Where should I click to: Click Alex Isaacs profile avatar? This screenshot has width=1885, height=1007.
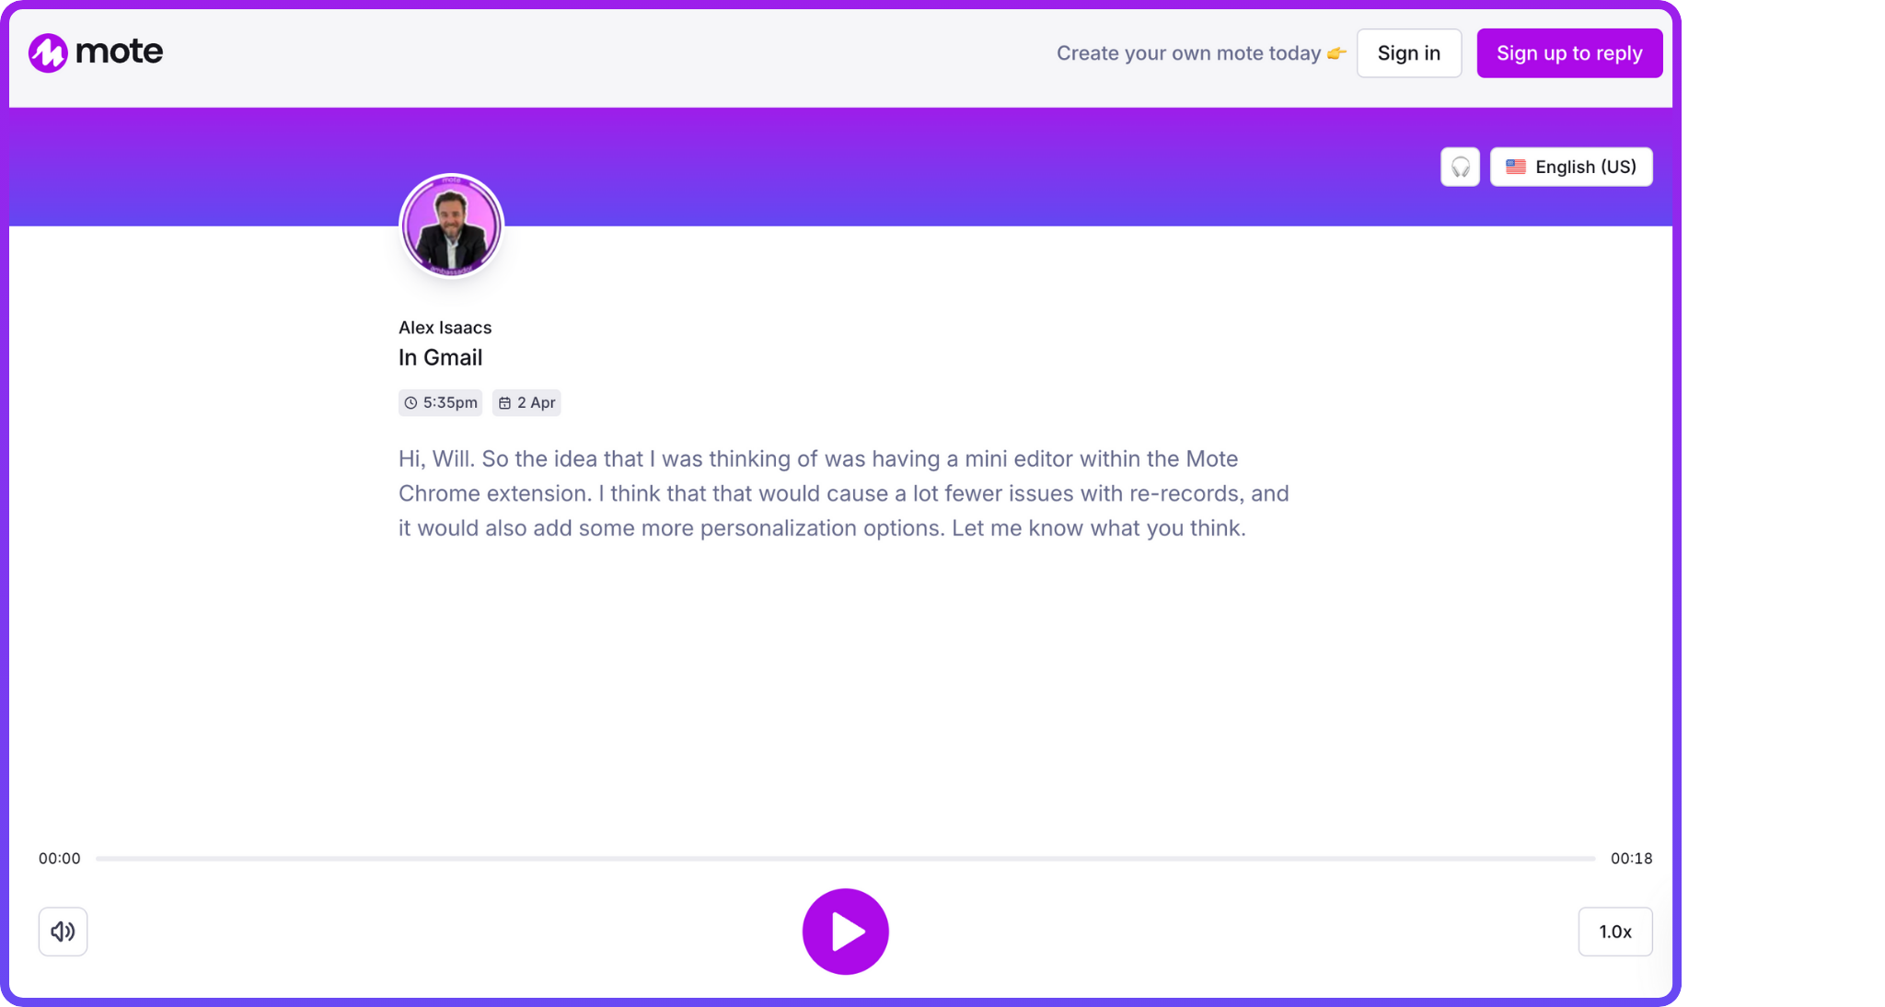point(451,226)
